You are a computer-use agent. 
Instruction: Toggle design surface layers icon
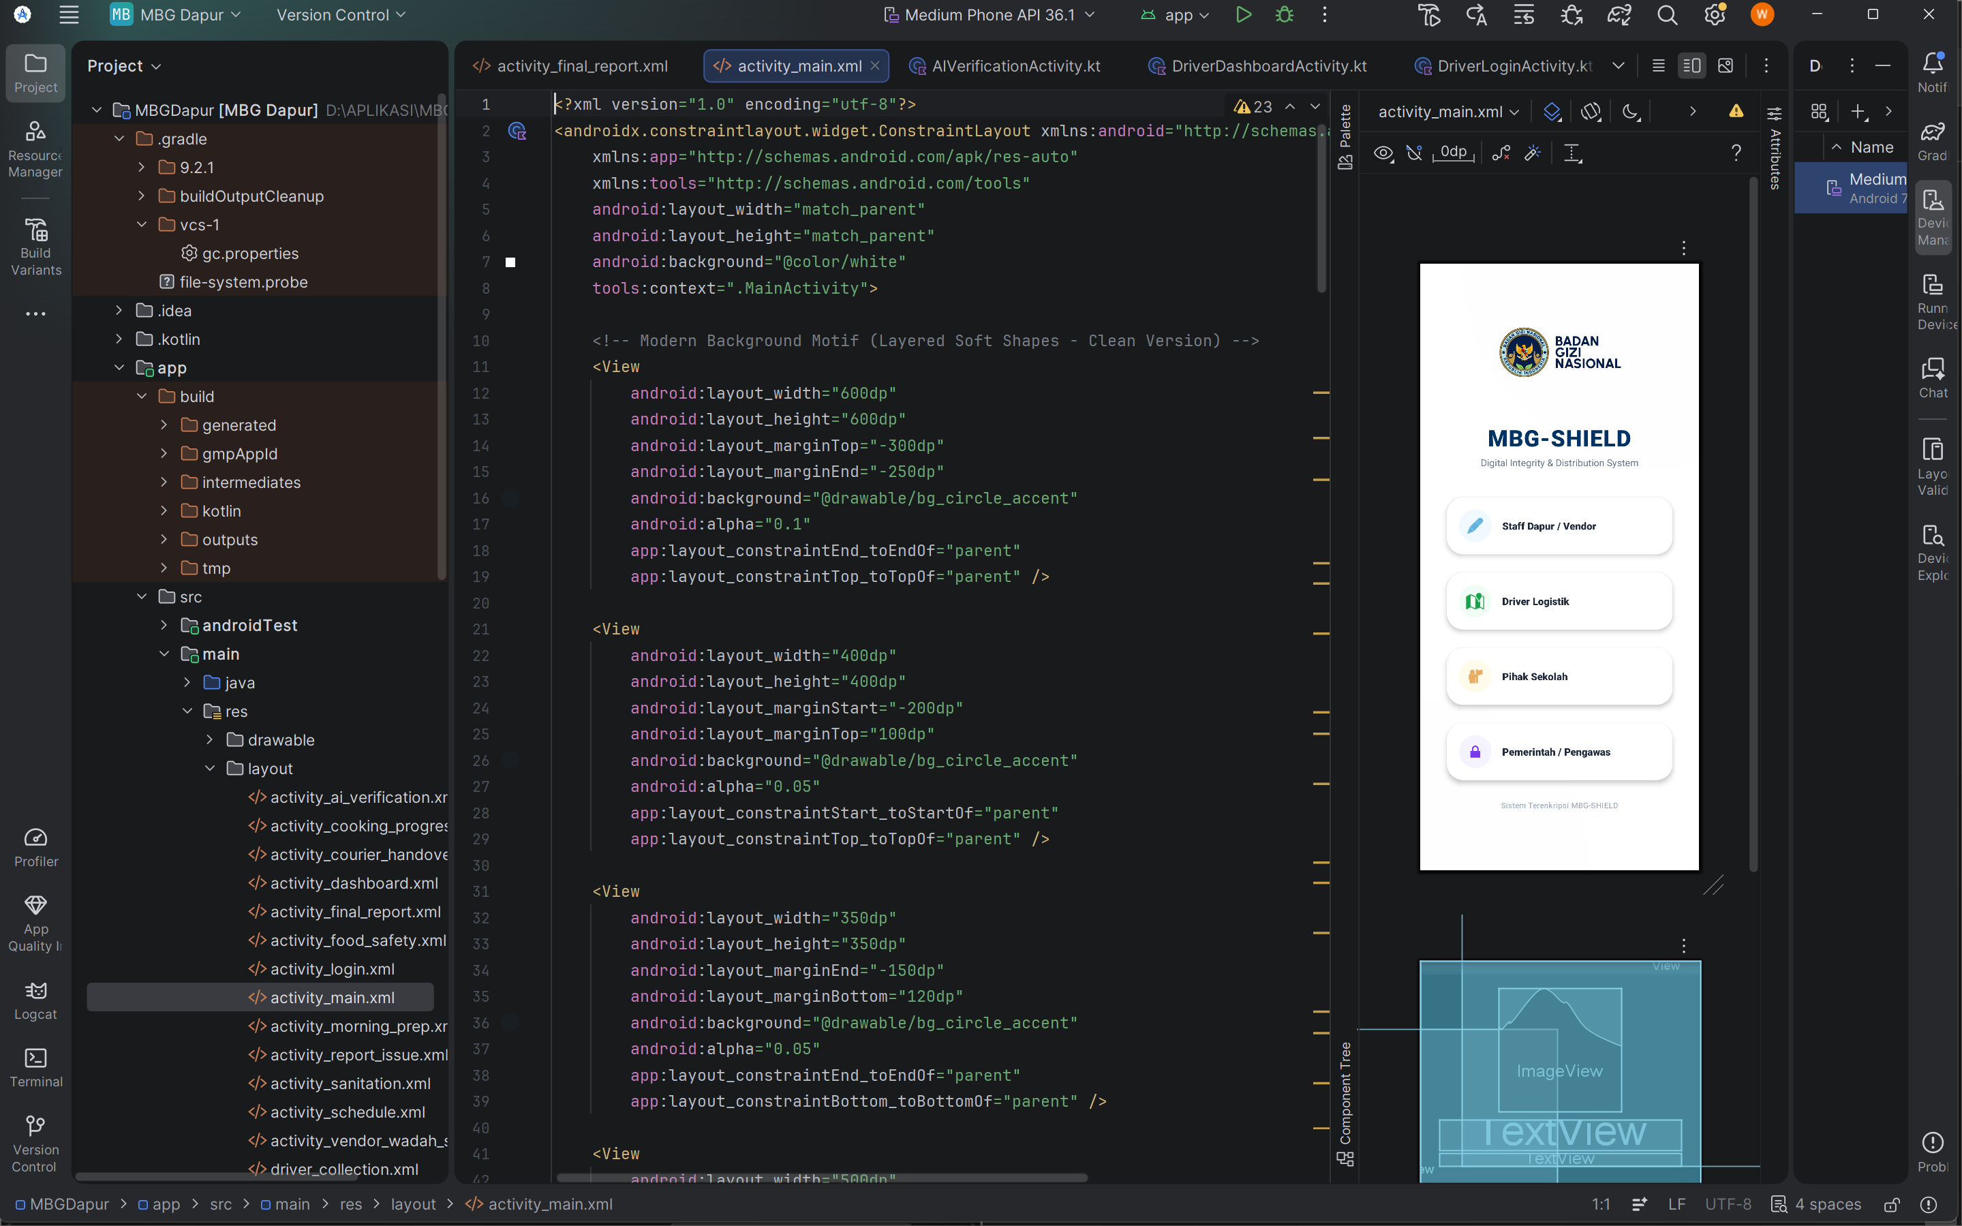coord(1552,111)
